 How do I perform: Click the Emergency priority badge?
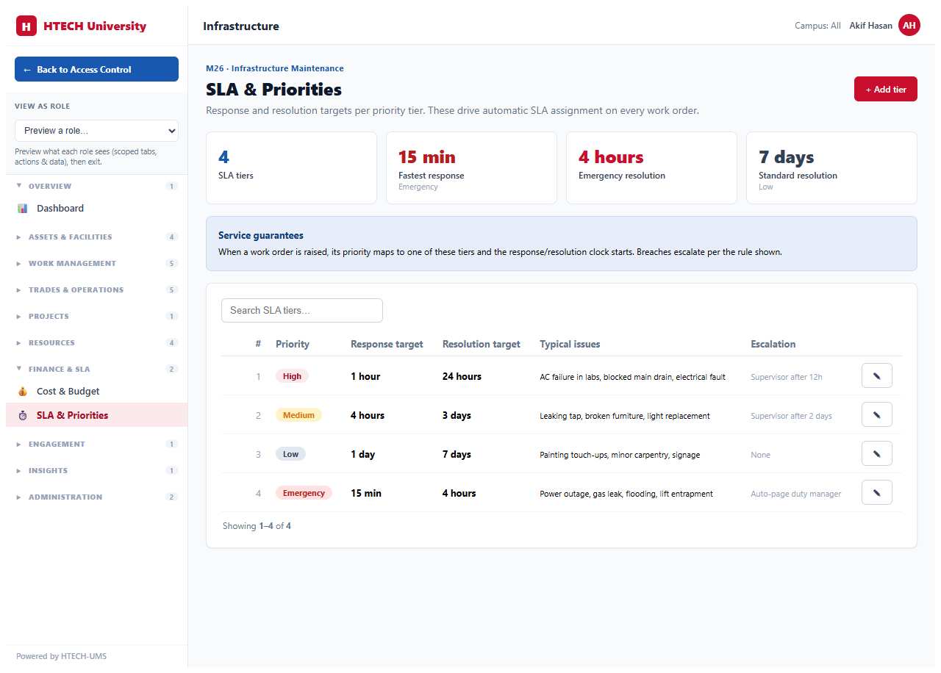(304, 493)
